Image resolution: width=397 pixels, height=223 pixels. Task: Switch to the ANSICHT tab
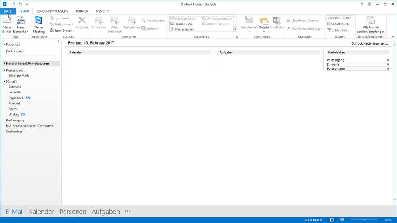coord(102,11)
